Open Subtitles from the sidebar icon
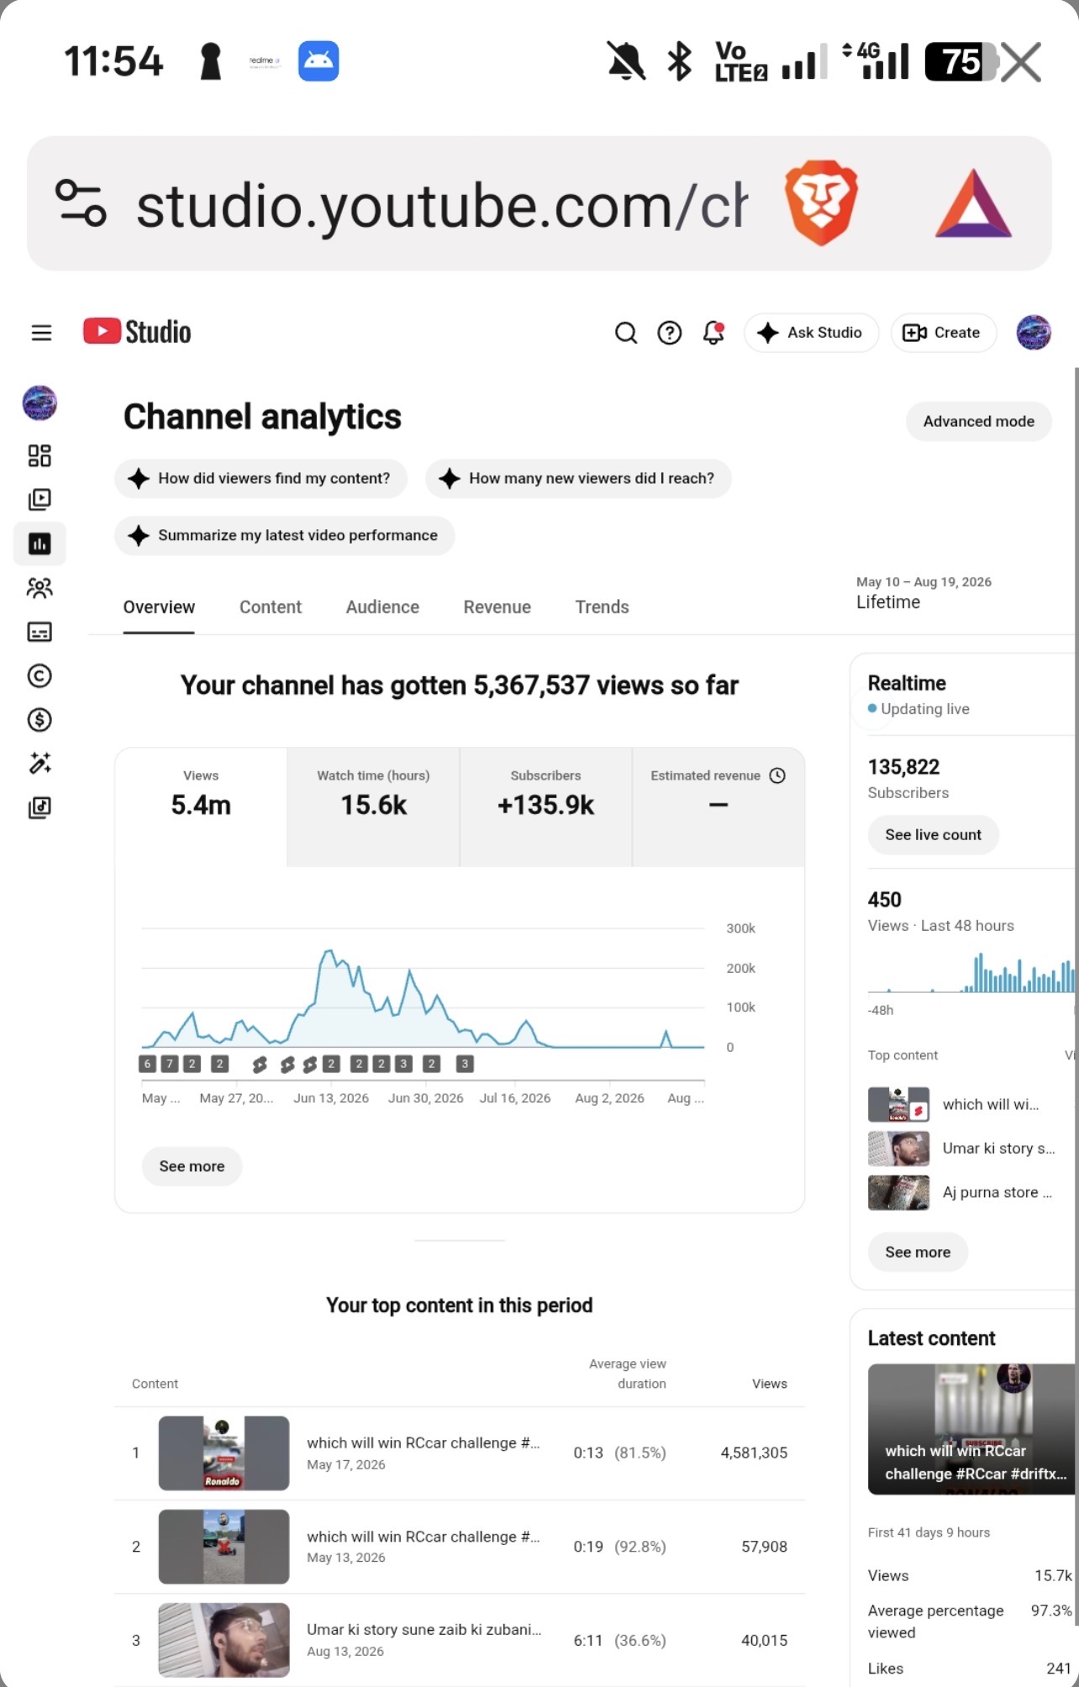Image resolution: width=1079 pixels, height=1687 pixels. coord(39,632)
